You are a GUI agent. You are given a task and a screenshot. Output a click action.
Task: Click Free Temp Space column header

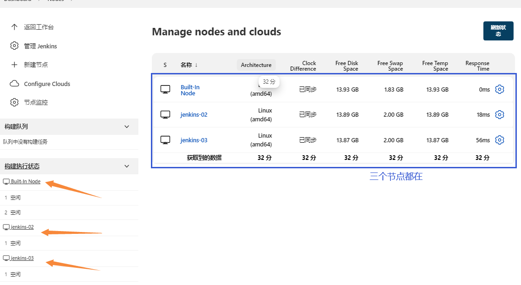[x=435, y=66]
